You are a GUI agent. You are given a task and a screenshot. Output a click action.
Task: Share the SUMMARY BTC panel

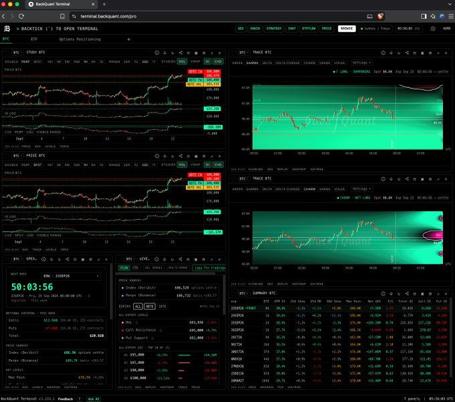[x=407, y=293]
